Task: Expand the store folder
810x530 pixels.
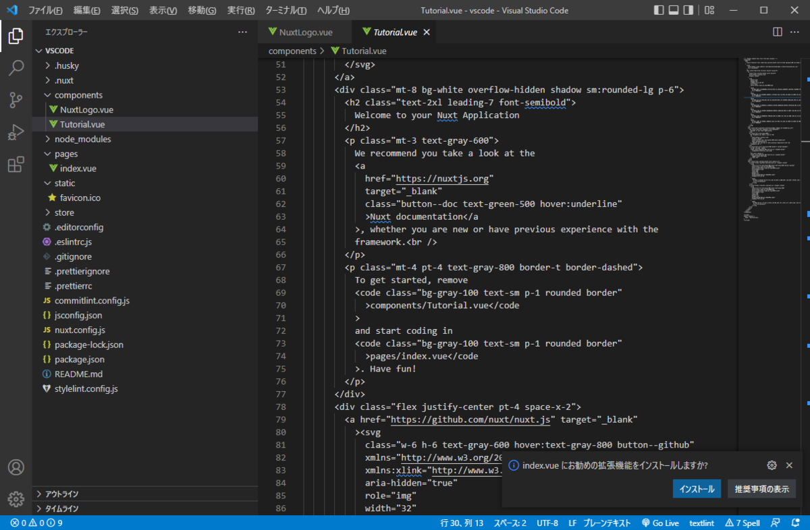Action: click(x=145, y=212)
